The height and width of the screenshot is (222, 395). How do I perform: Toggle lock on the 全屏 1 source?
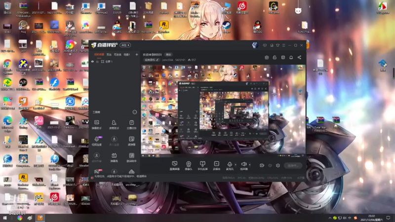point(97,61)
